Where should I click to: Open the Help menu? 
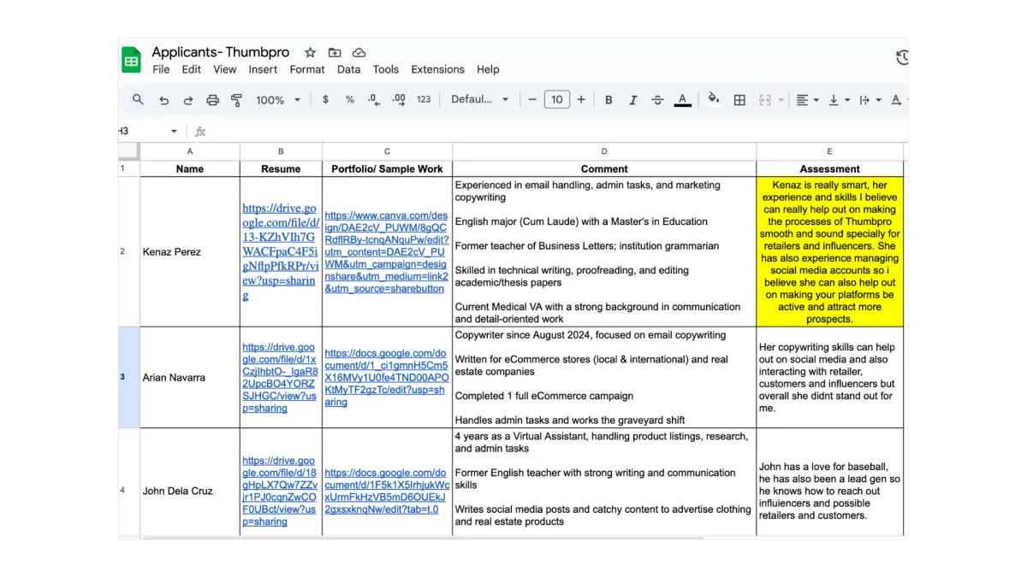[x=489, y=69]
